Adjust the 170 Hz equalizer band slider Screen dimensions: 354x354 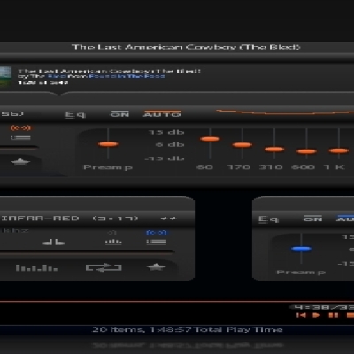(x=242, y=144)
